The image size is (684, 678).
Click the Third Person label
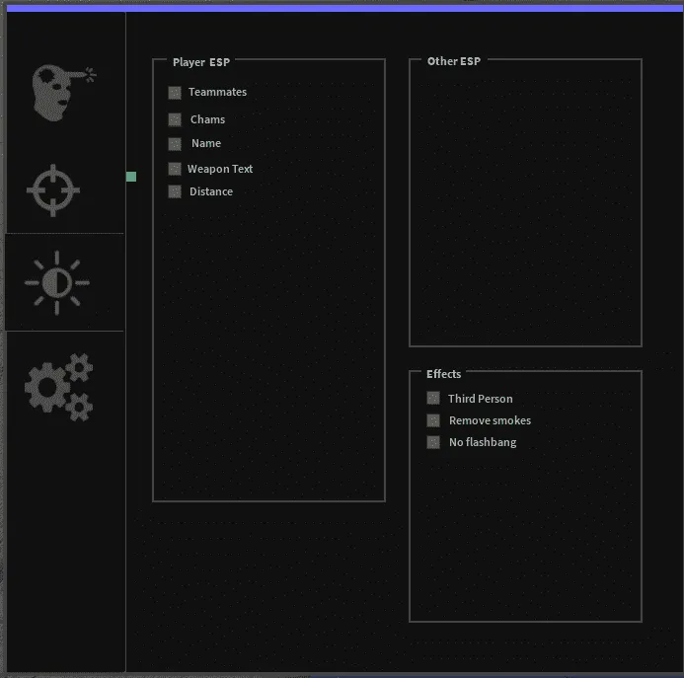click(481, 399)
